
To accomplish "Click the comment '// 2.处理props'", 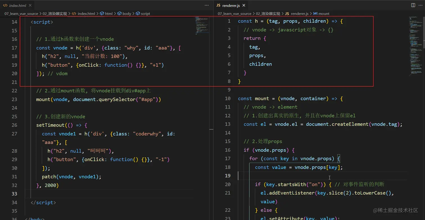I will point(263,141).
